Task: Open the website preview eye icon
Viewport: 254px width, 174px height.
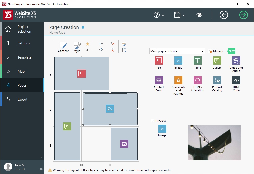Action: pyautogui.click(x=199, y=15)
